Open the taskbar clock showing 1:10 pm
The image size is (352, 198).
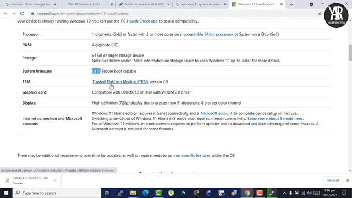(330, 193)
